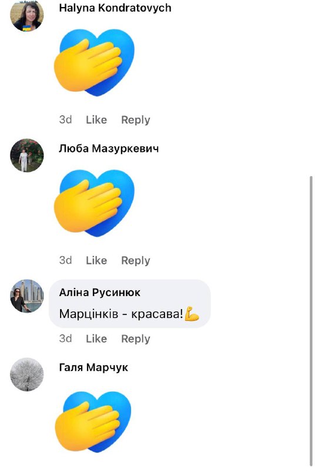Image resolution: width=315 pixels, height=471 pixels.
Task: Reply to Halyna Kondratovych's comment
Action: pos(136,120)
